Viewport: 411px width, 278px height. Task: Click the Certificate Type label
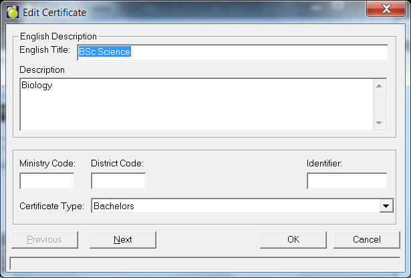point(52,206)
